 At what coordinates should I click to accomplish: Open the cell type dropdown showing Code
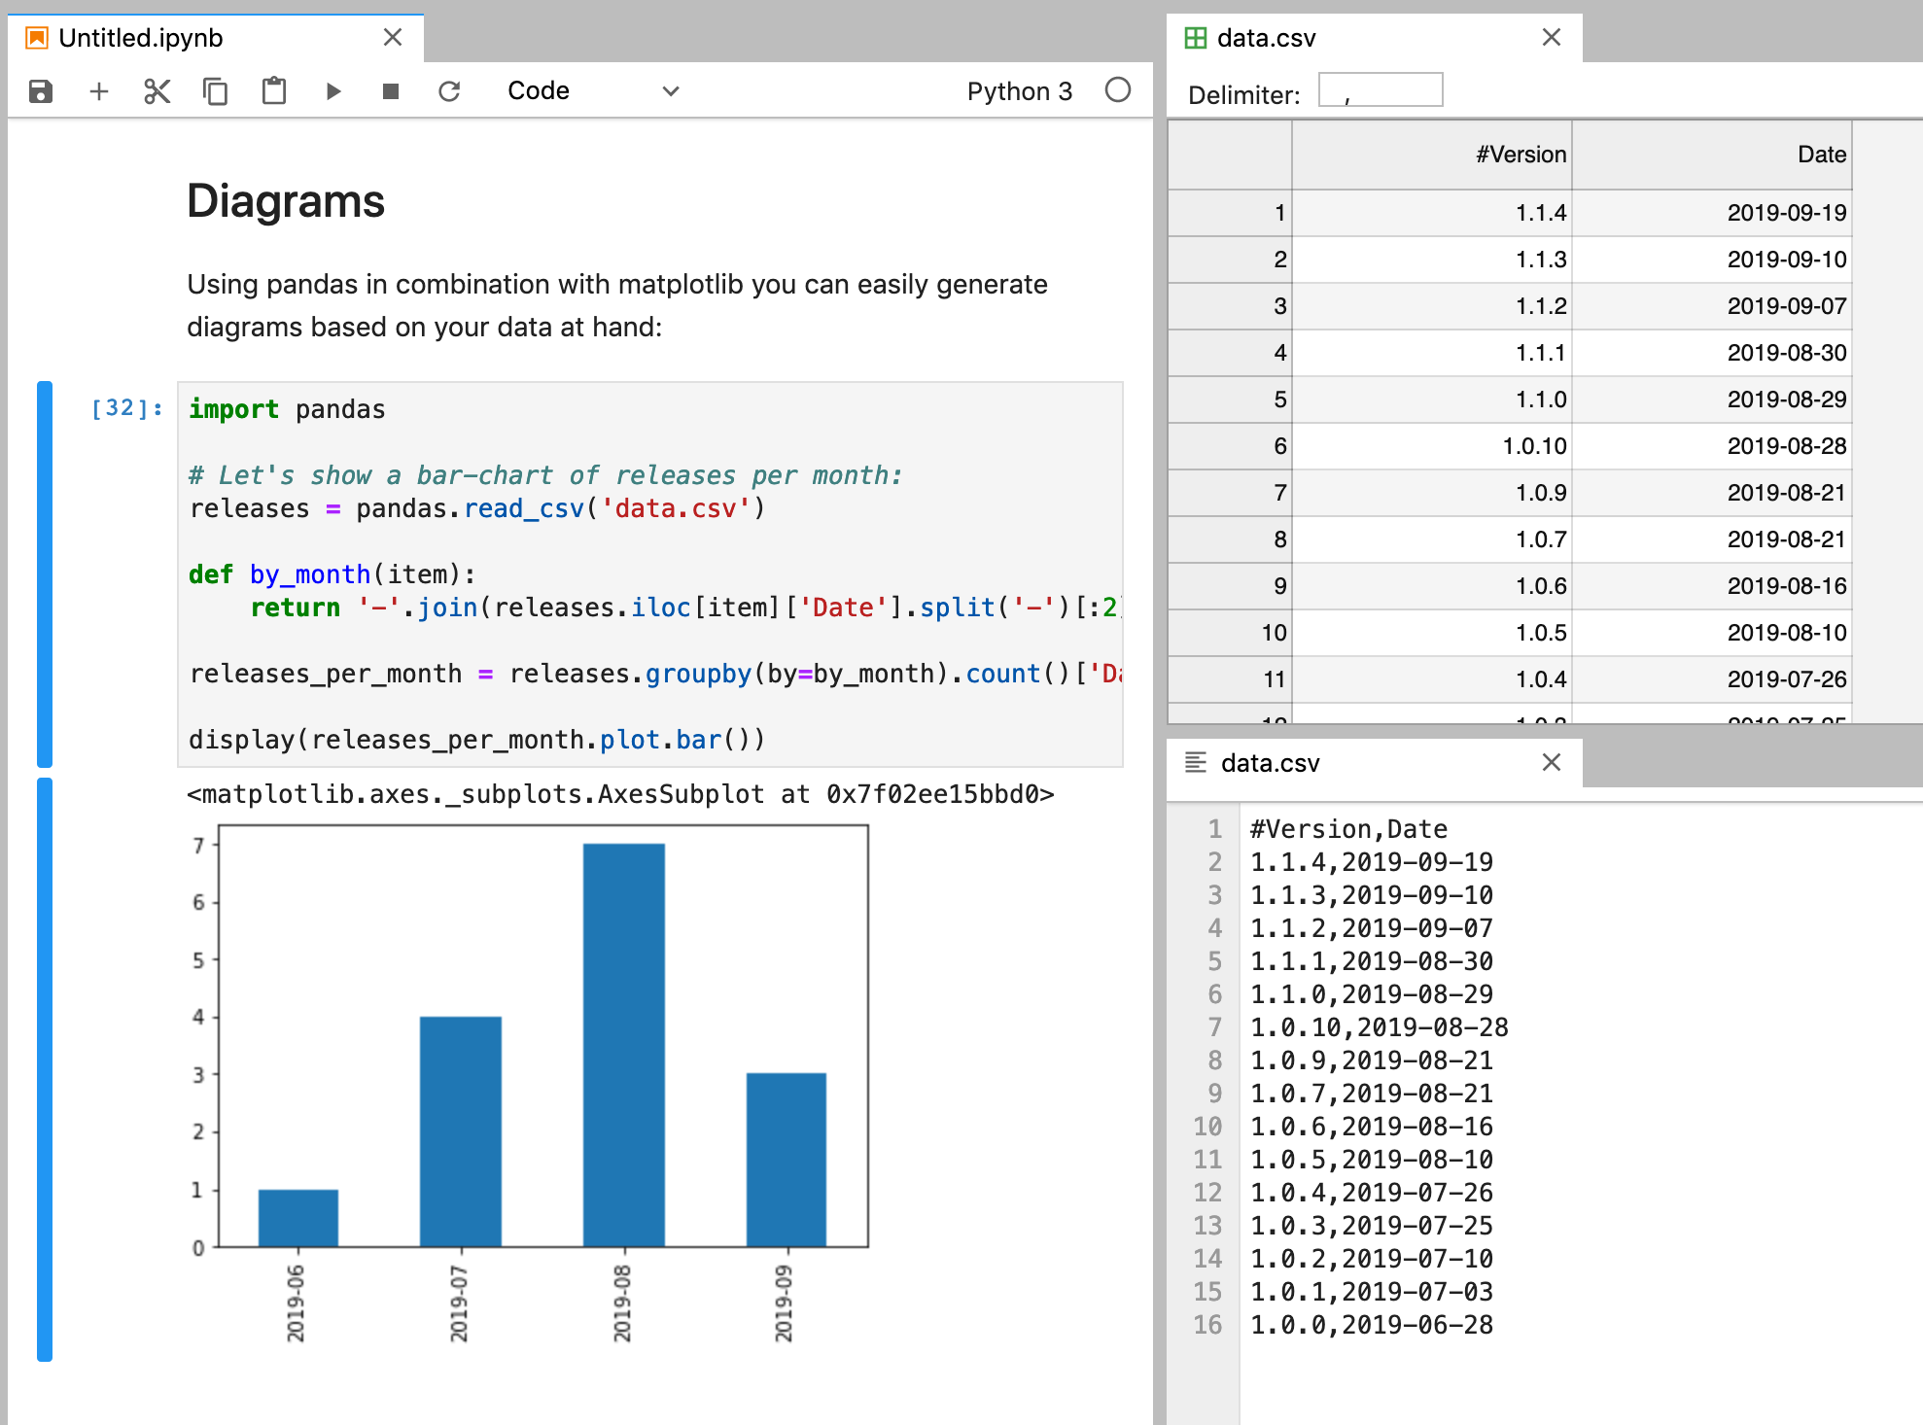click(593, 91)
